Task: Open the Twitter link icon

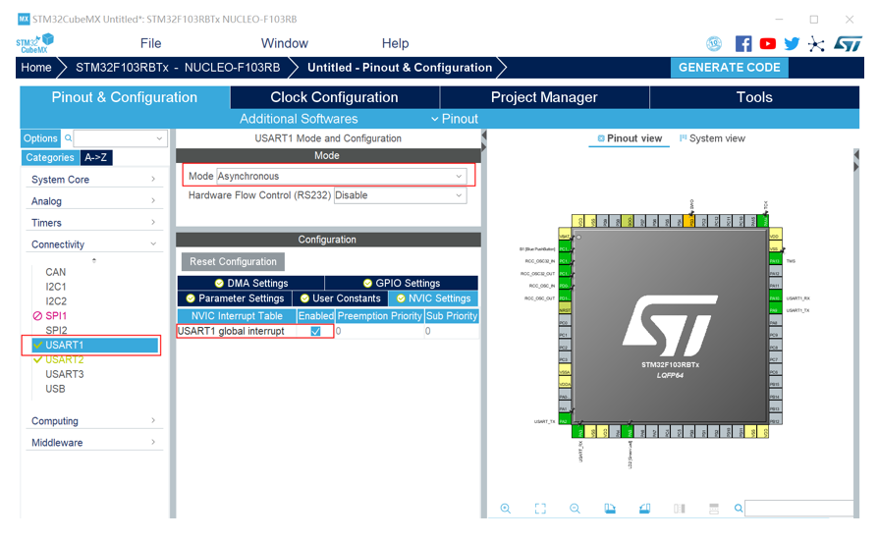Action: [792, 44]
